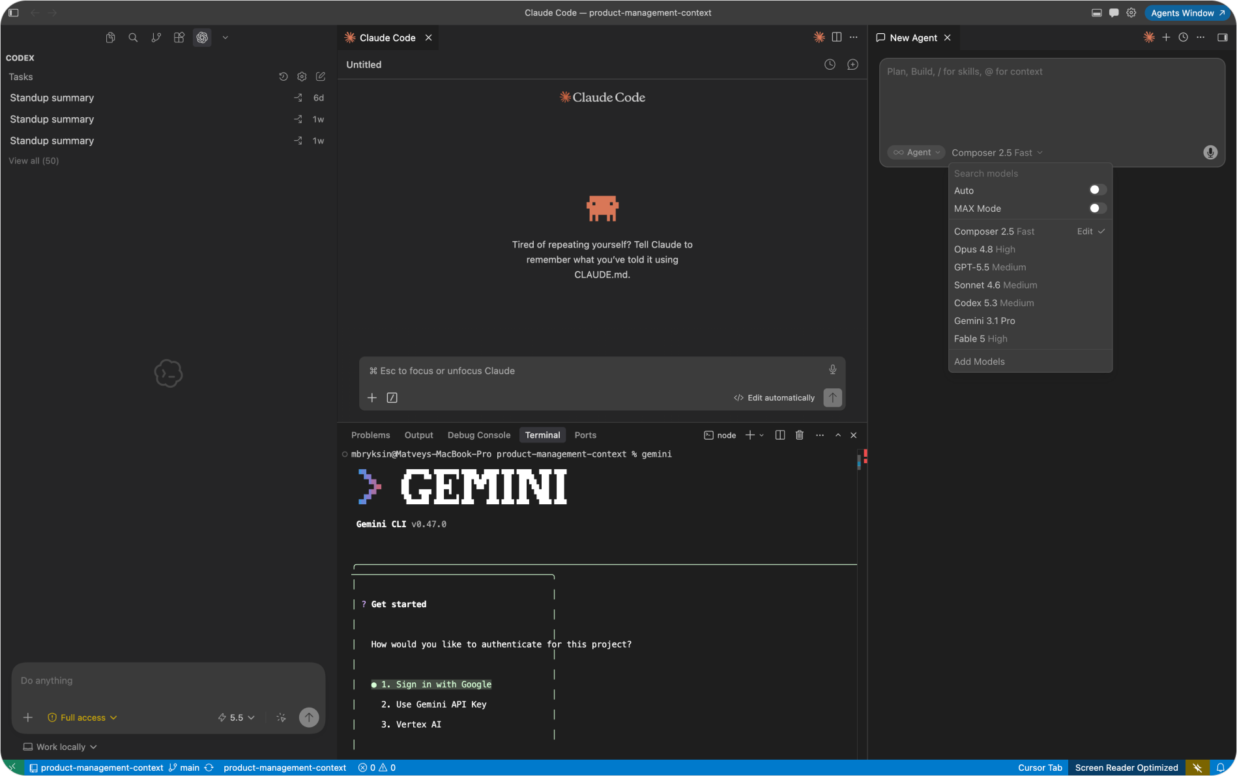The image size is (1237, 776).
Task: Open the 5.5 model dropdown in Codex
Action: point(236,717)
